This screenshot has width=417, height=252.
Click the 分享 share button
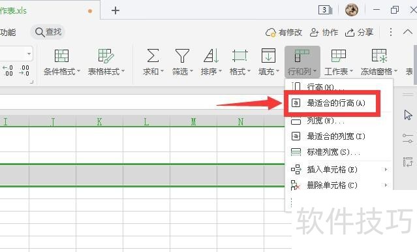360,33
